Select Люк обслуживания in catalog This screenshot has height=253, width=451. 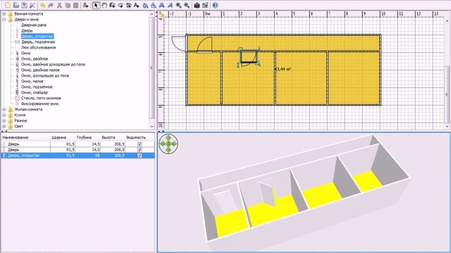[x=38, y=48]
